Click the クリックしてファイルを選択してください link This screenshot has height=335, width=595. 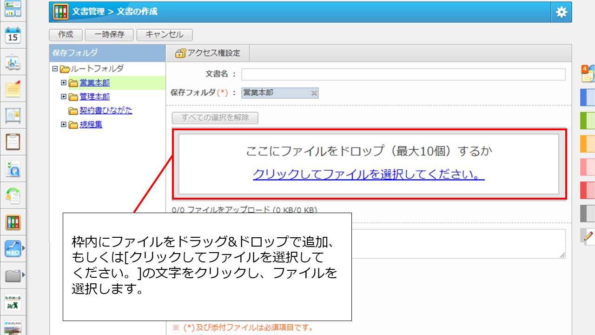point(369,174)
